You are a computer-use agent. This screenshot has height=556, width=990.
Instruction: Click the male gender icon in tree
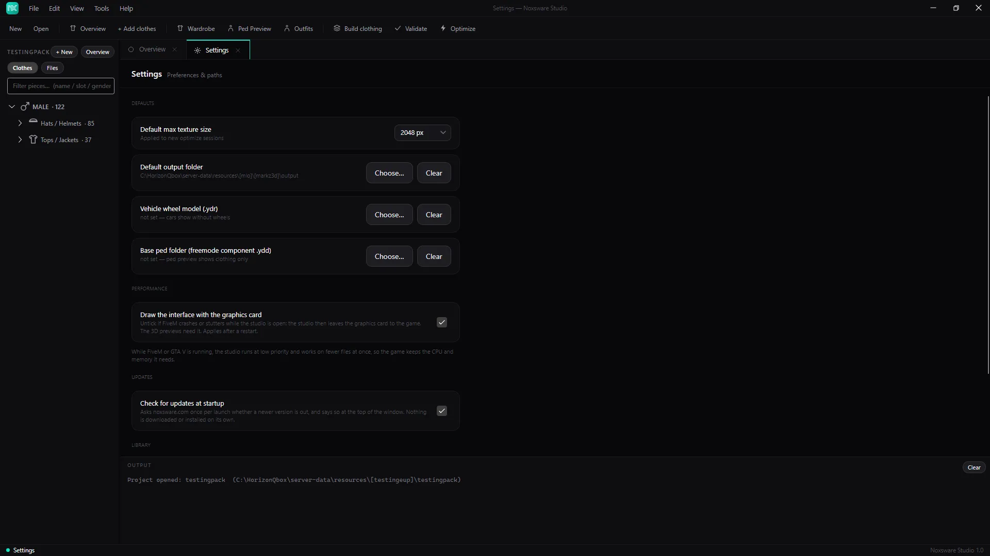[25, 107]
